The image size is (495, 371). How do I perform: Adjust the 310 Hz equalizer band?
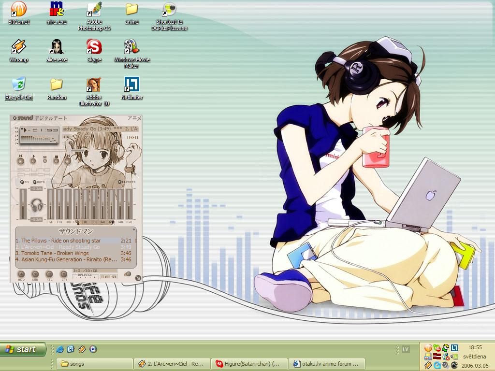point(68,204)
